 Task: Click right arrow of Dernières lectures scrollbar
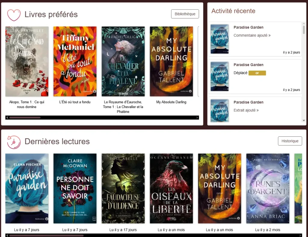[300, 235]
